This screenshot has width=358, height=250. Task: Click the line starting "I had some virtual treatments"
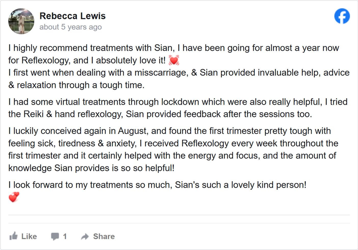[178, 102]
